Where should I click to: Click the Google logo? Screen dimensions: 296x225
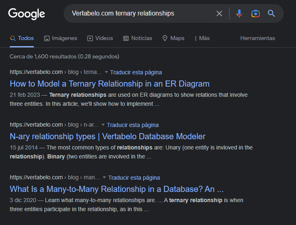[27, 14]
